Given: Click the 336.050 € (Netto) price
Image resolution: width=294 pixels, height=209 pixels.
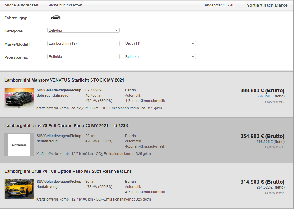Looking at the screenshot, I should pos(271,96).
